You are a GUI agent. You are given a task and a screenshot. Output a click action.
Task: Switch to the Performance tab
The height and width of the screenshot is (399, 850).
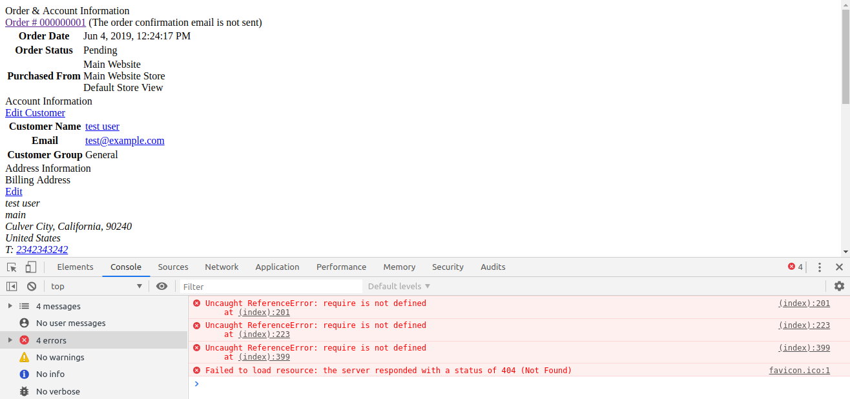(x=341, y=267)
